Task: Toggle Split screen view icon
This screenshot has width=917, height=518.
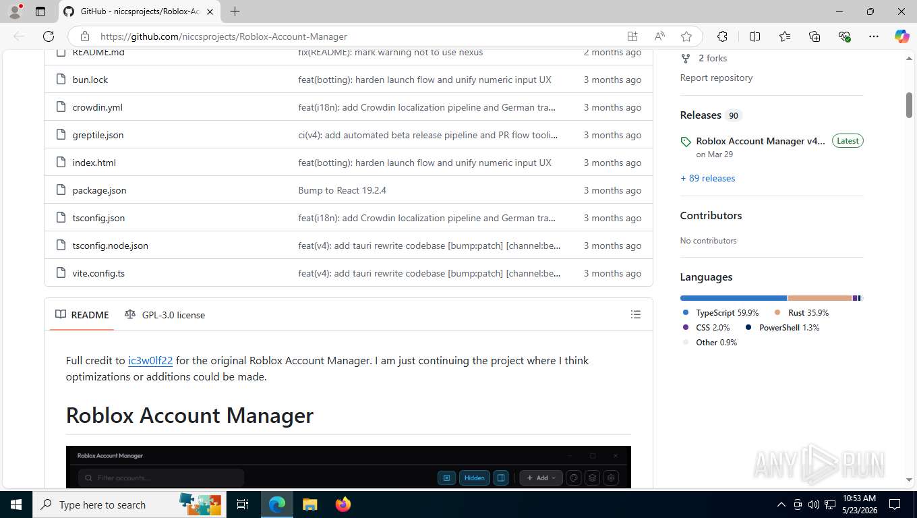Action: [x=755, y=36]
